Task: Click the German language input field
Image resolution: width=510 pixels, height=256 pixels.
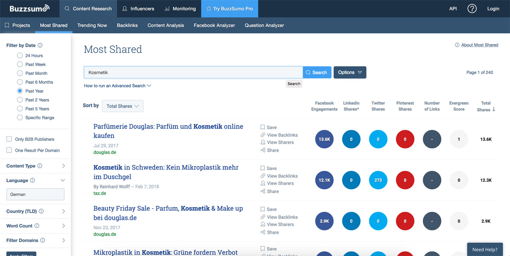Action: pos(35,194)
